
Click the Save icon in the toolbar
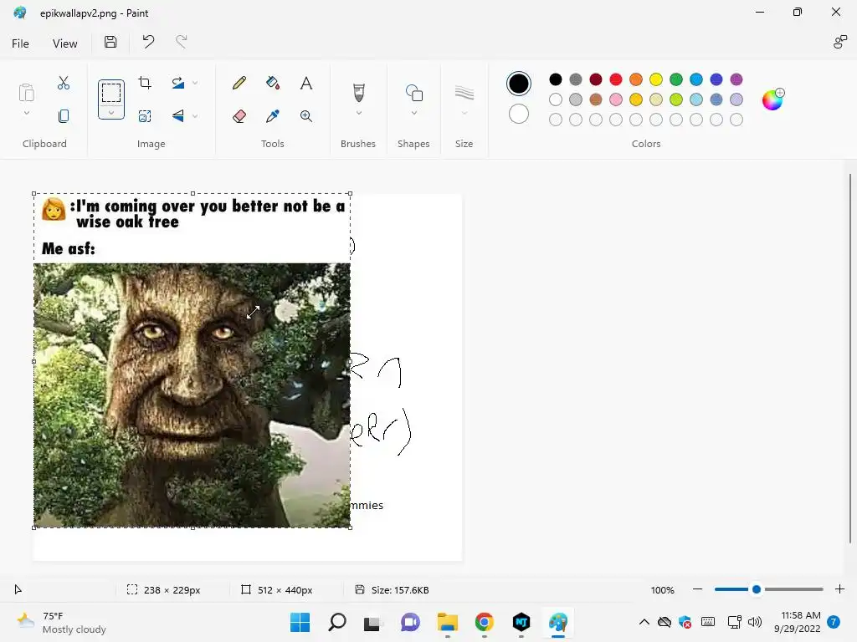pyautogui.click(x=110, y=42)
